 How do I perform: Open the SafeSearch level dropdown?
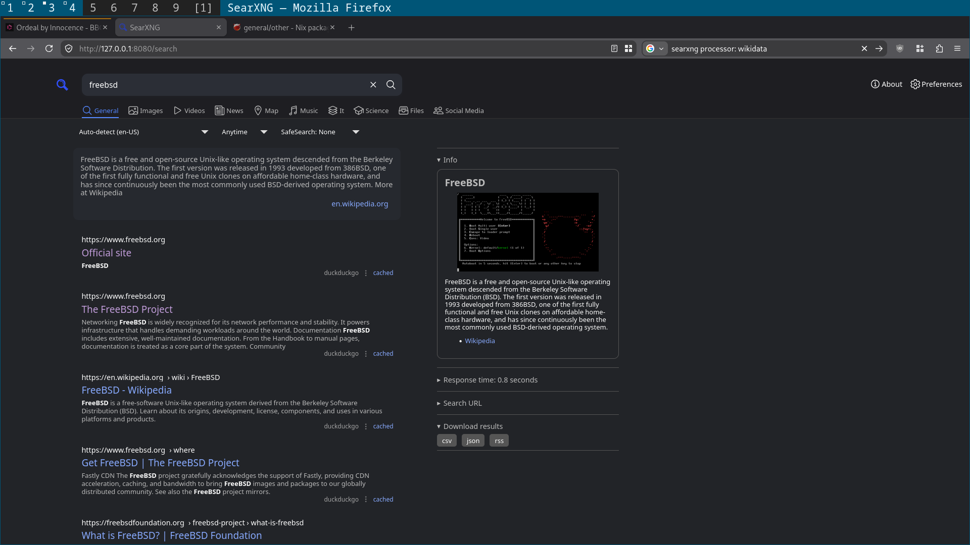click(320, 132)
